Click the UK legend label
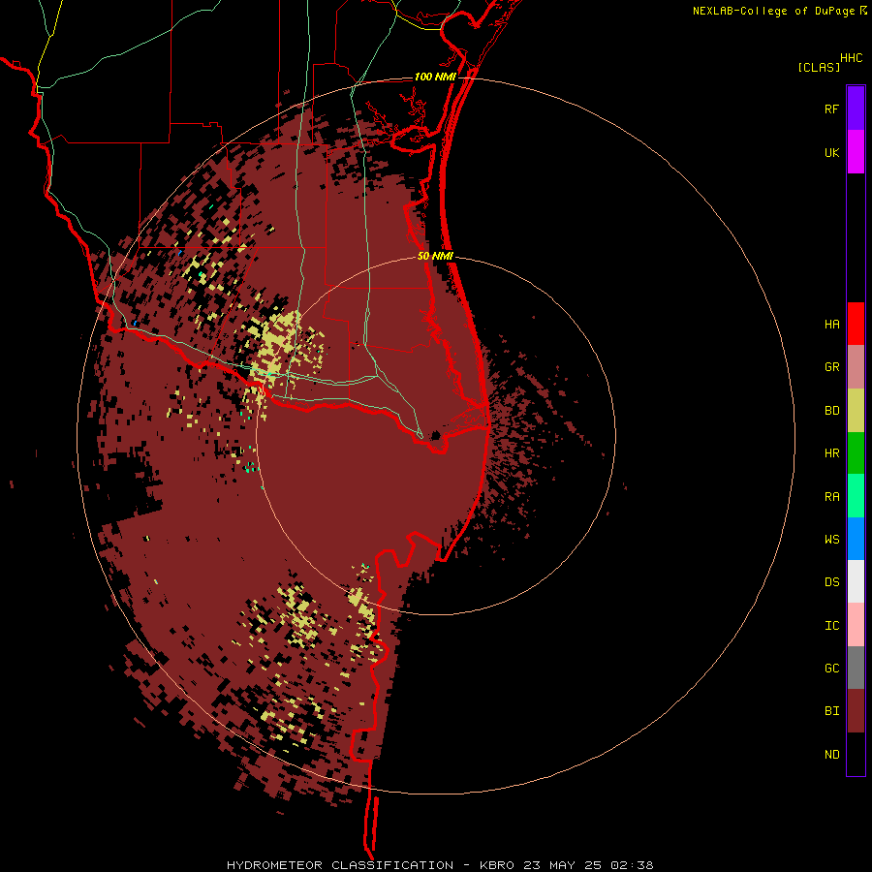Screen dimensions: 872x872 coord(831,152)
